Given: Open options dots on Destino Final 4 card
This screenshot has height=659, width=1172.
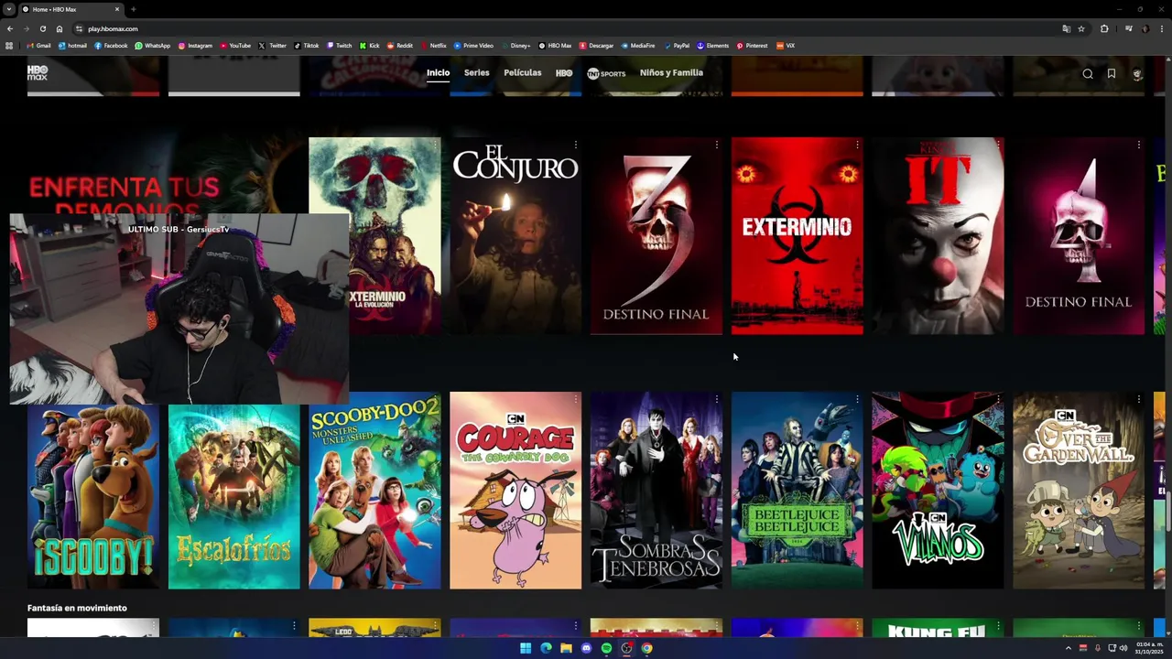Looking at the screenshot, I should [x=1138, y=145].
